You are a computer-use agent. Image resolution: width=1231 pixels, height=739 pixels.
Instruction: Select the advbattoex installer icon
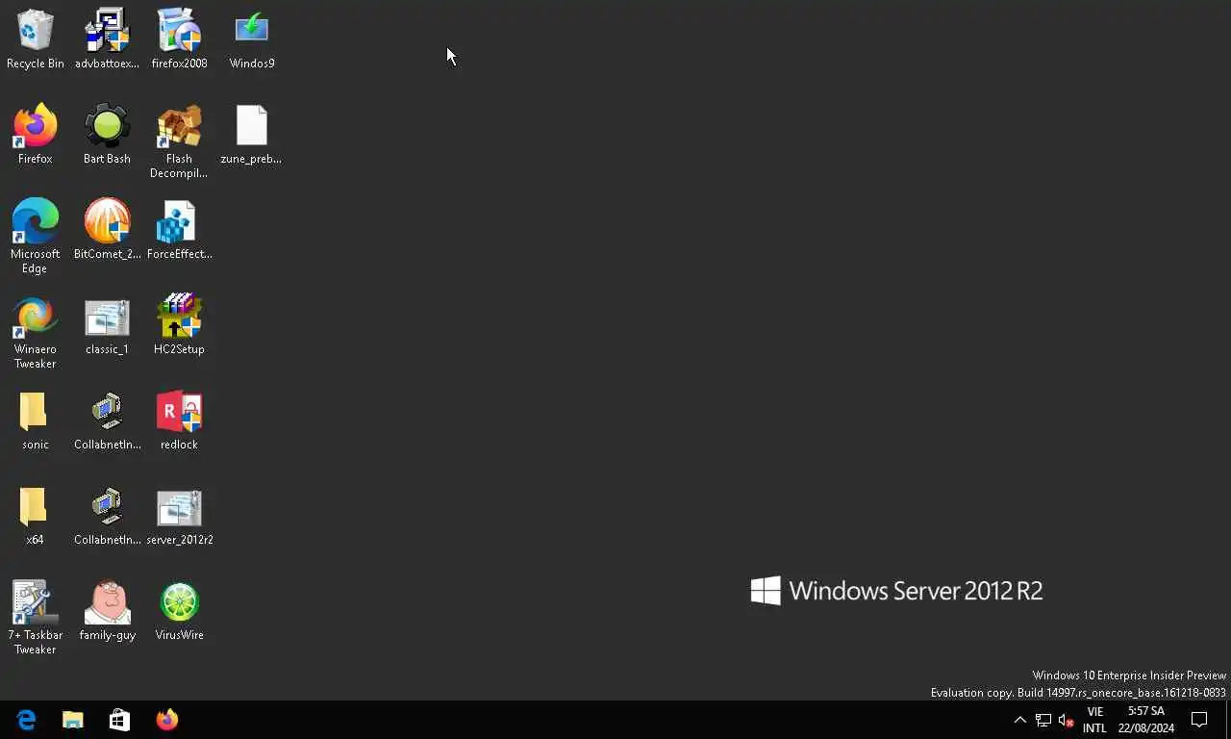click(107, 39)
